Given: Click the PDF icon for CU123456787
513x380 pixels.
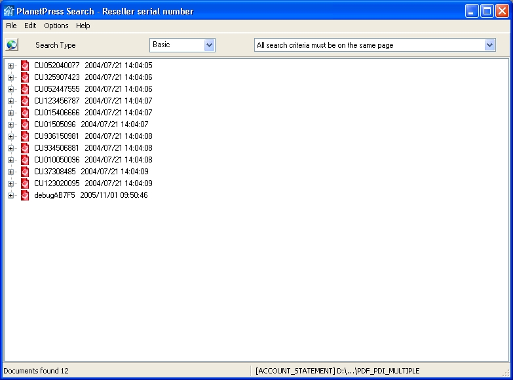Looking at the screenshot, I should coord(25,101).
